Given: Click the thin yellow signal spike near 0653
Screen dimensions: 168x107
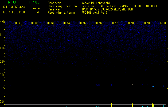Looking at the screenshot, I should point(47,105).
